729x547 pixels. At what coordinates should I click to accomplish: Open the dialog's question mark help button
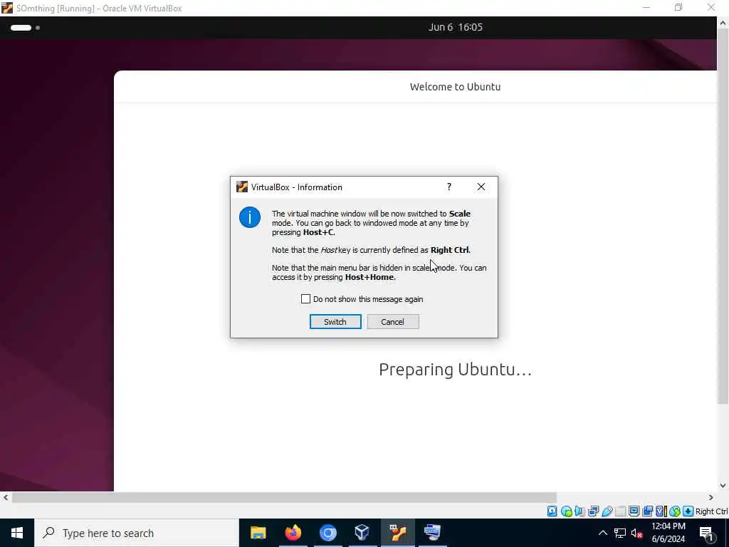tap(449, 187)
